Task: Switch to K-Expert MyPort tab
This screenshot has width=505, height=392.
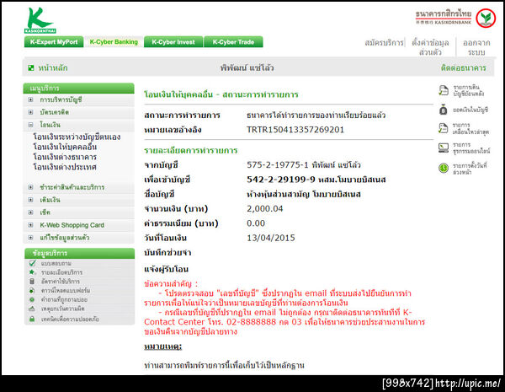Action: coord(54,42)
